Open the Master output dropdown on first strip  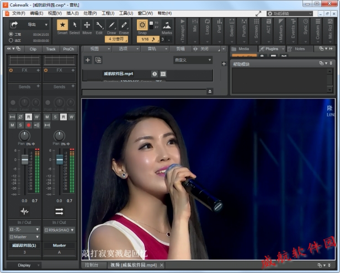pos(25,237)
